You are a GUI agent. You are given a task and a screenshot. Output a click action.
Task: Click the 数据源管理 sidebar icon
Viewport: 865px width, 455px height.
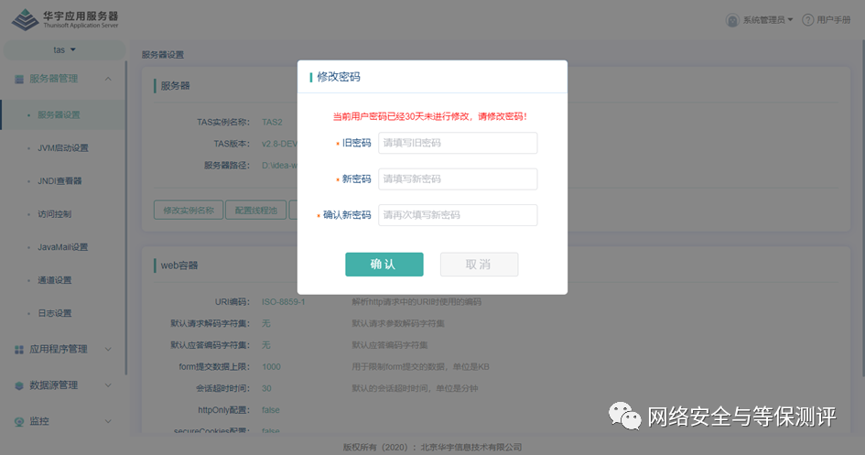click(19, 385)
